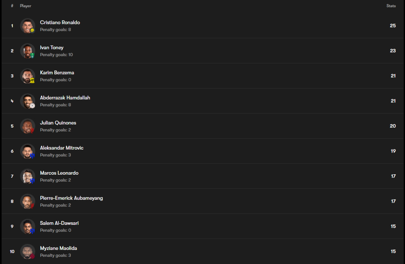Image resolution: width=405 pixels, height=264 pixels.
Task: Select the Karim Benzema name link
Action: (57, 73)
